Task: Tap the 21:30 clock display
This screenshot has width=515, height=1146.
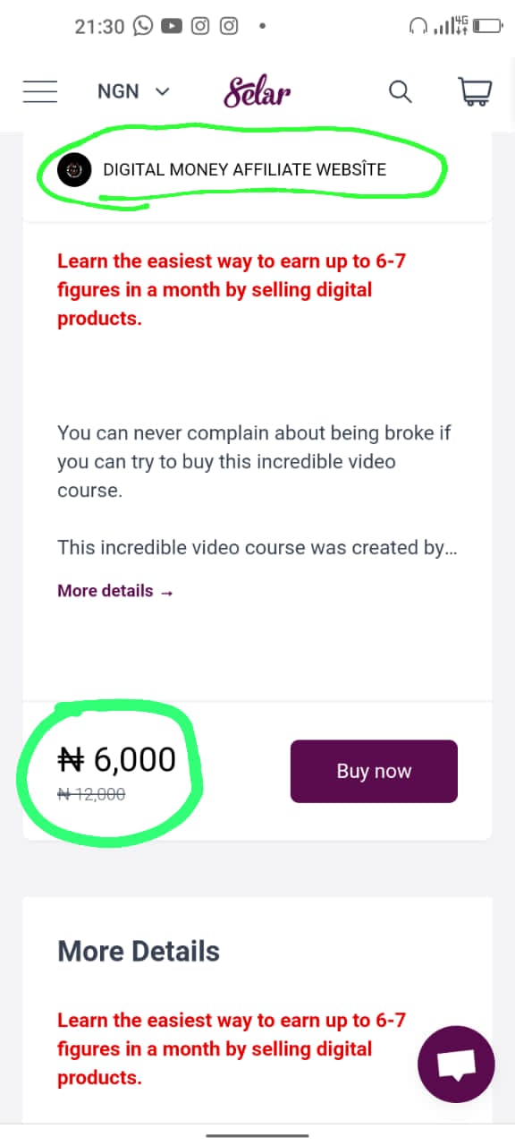Action: coord(98,26)
